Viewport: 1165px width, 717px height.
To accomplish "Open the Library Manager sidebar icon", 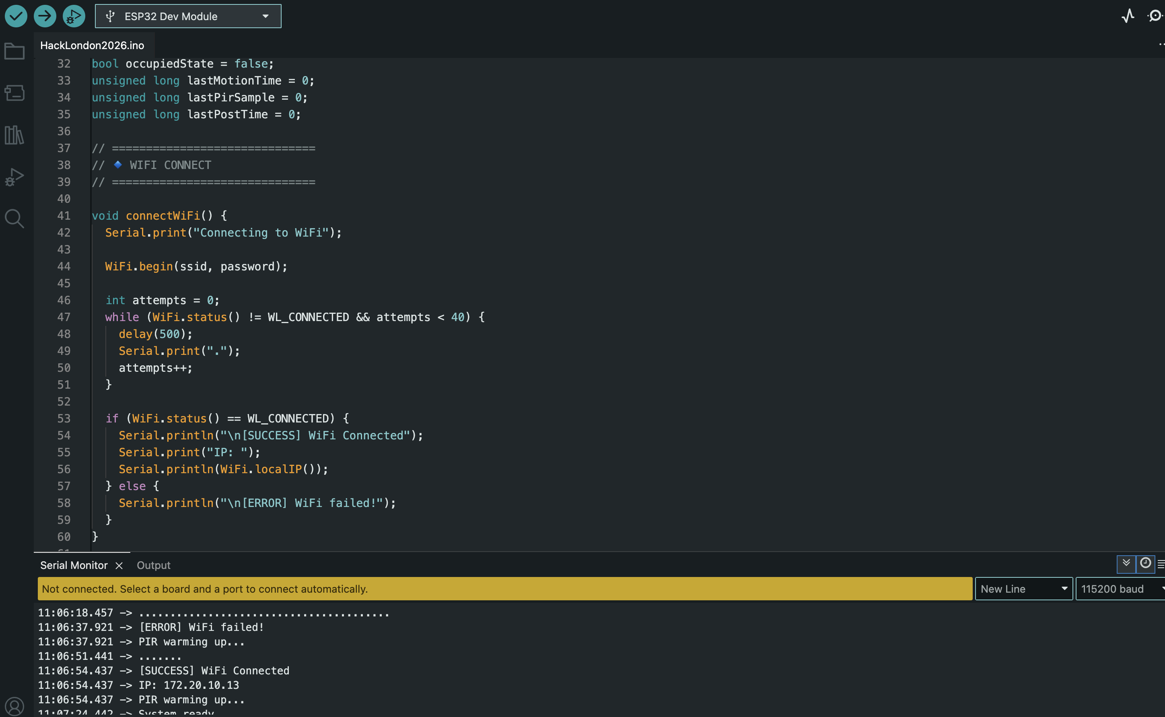I will pyautogui.click(x=14, y=135).
